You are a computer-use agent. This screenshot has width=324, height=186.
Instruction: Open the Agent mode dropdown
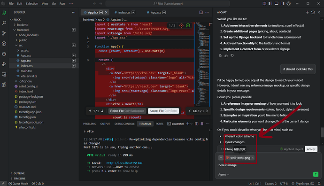(224, 175)
